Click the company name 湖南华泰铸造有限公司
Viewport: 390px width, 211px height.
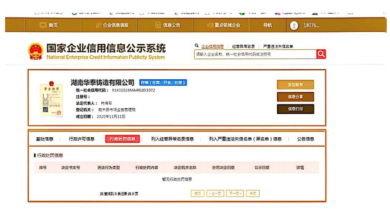point(103,82)
